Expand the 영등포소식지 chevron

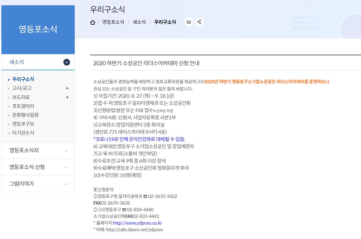tap(66, 151)
